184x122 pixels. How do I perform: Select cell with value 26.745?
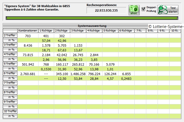[x=78, y=55]
